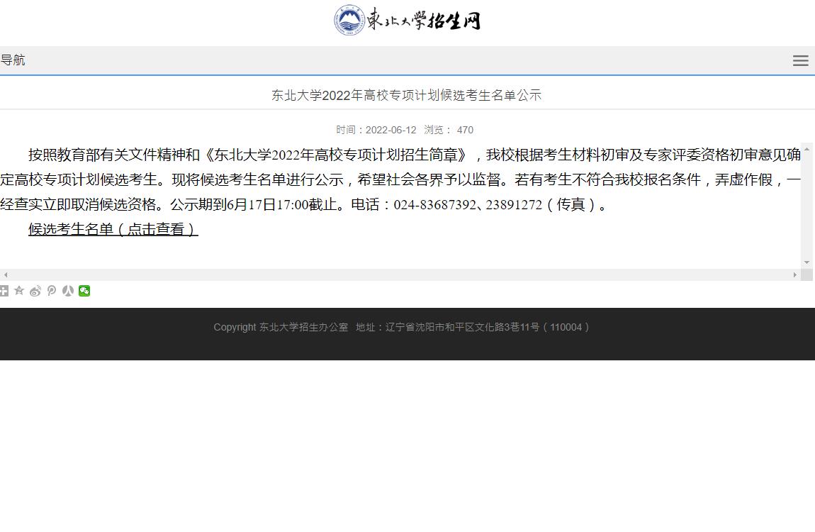Click the vertical scrollbar down arrow

[x=806, y=262]
